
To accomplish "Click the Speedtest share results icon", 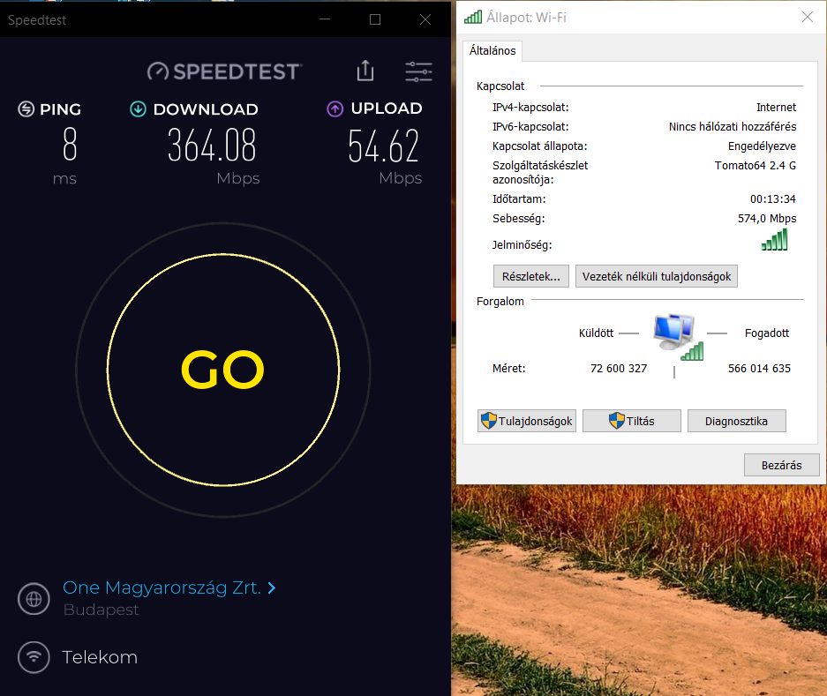I will click(x=365, y=71).
